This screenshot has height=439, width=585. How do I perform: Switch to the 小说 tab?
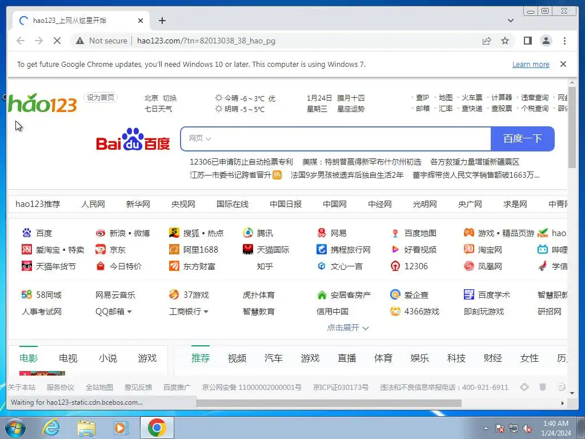(108, 358)
